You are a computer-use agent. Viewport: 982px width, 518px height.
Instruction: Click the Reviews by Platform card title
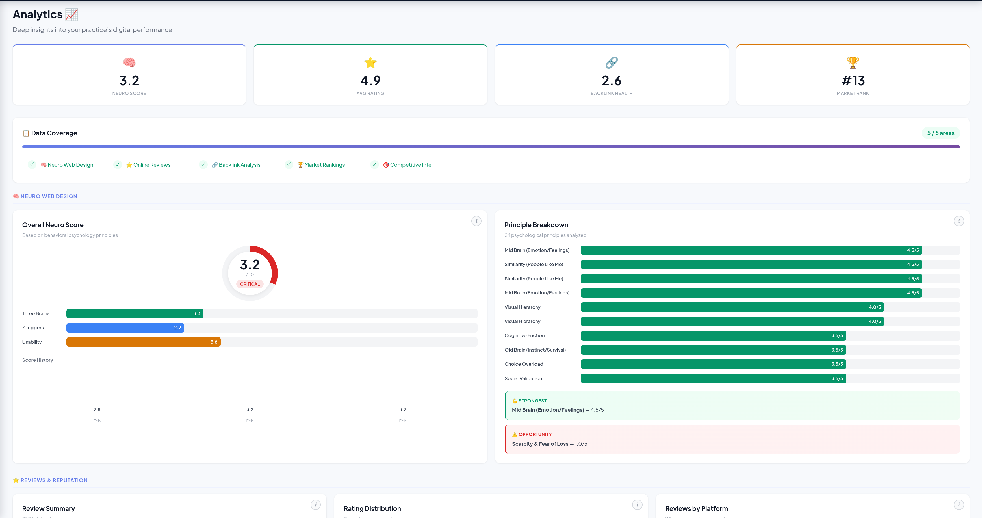[696, 508]
